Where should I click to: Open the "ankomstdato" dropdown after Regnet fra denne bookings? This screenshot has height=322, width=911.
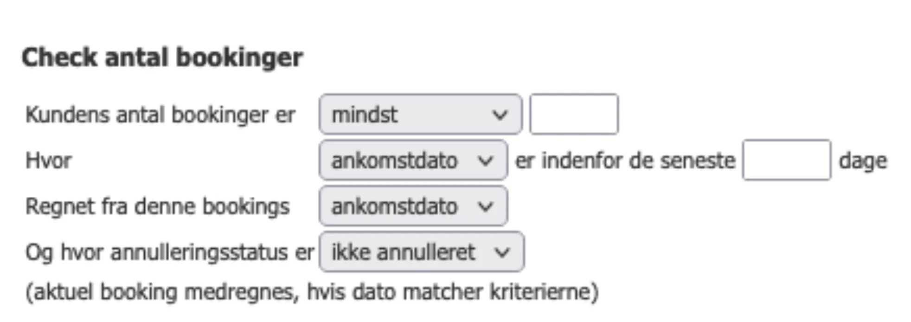pyautogui.click(x=413, y=206)
